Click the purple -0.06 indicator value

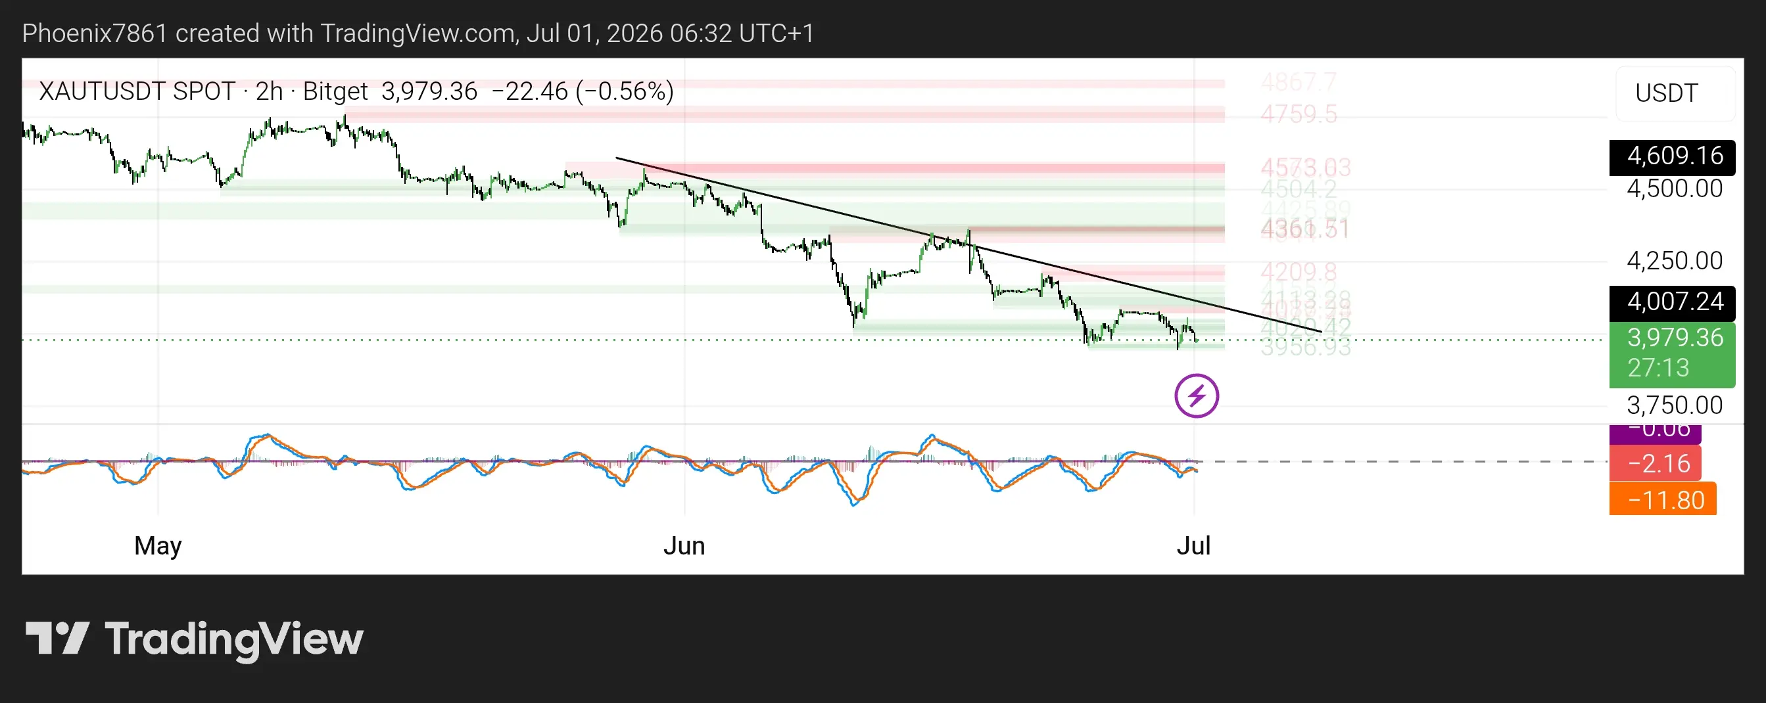(1655, 433)
